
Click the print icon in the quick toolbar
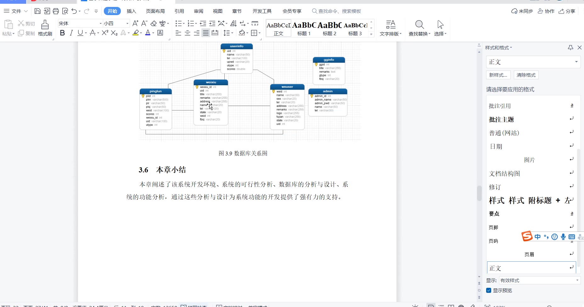[56, 11]
